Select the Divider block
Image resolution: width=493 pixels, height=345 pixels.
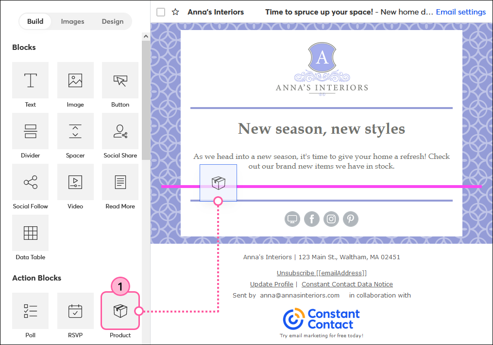[x=31, y=131]
